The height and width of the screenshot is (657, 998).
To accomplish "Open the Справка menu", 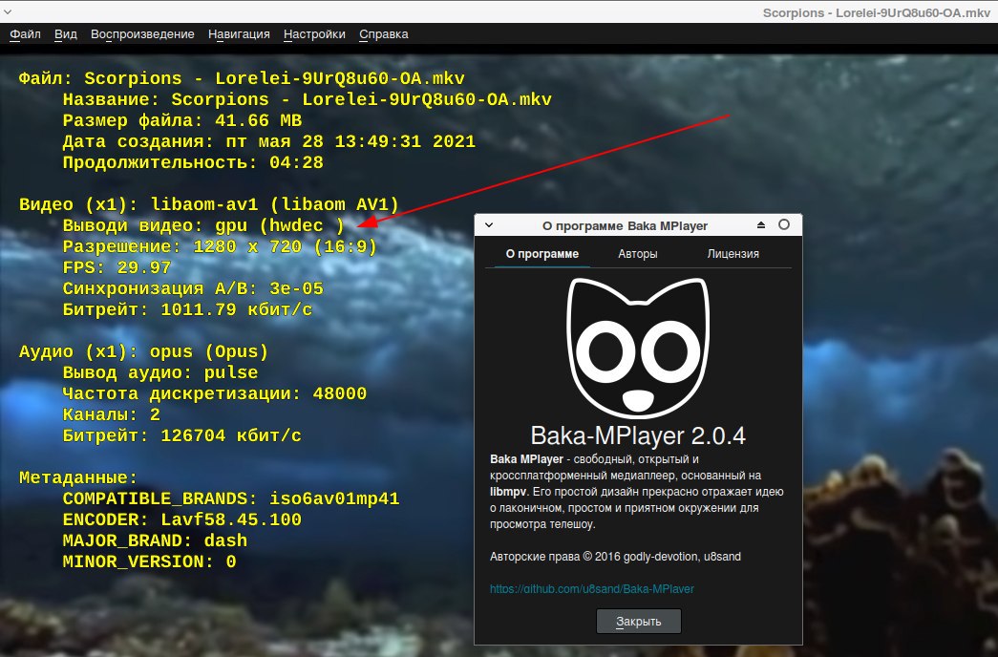I will point(384,34).
